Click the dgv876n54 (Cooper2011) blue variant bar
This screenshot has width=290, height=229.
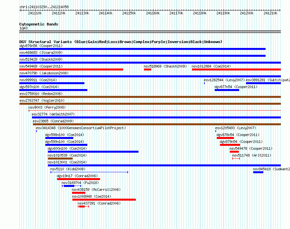tap(142, 49)
